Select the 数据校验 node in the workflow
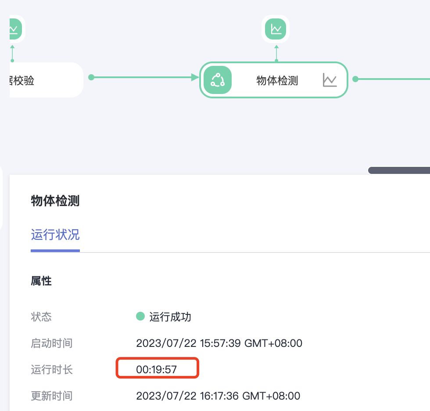430x411 pixels. click(44, 80)
